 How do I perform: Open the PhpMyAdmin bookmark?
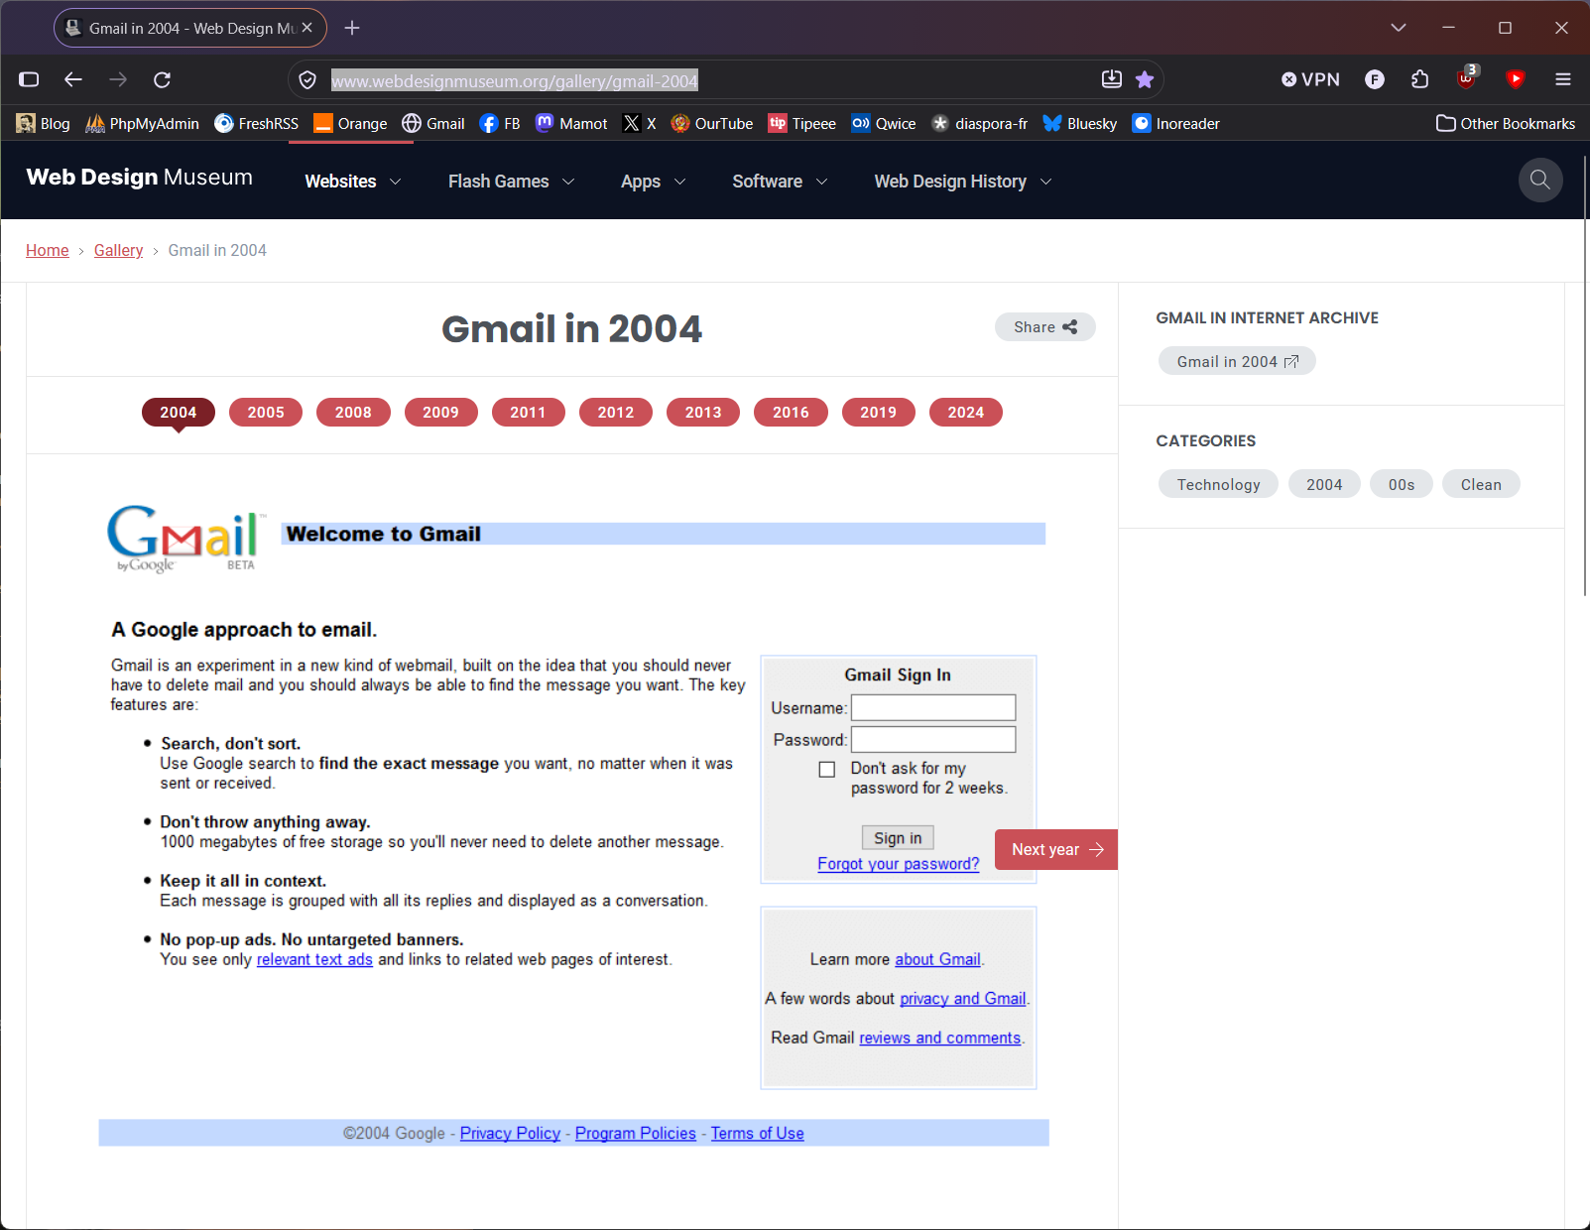[143, 124]
